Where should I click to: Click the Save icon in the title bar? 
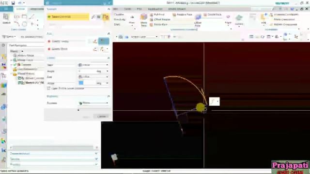[x=13, y=3]
